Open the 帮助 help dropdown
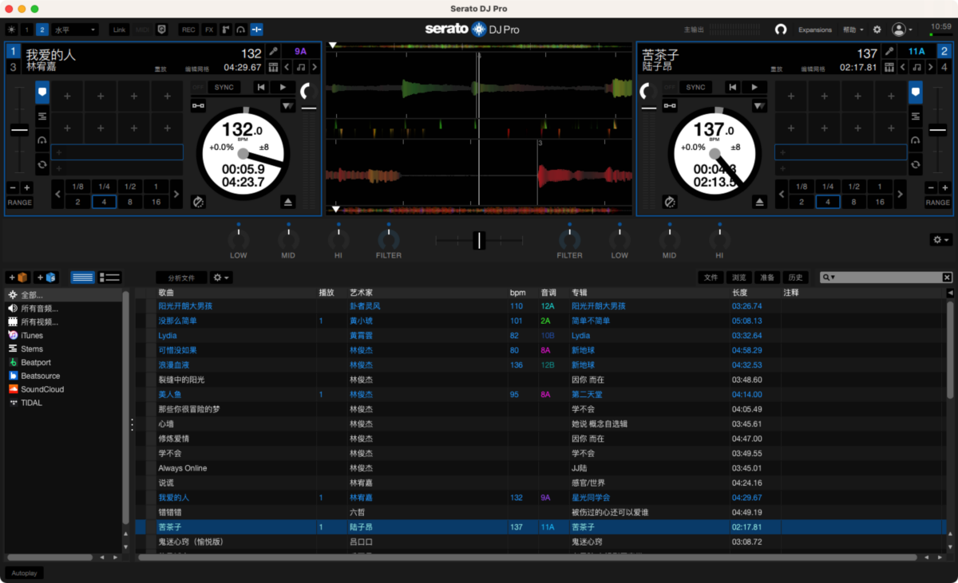This screenshot has width=958, height=583. (853, 30)
